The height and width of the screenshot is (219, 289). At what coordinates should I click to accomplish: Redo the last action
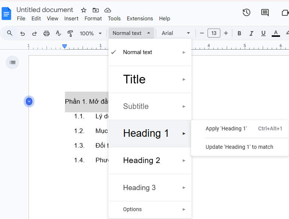pos(35,33)
